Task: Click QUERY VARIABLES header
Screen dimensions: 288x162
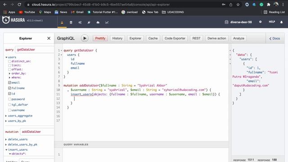Action: (76, 144)
